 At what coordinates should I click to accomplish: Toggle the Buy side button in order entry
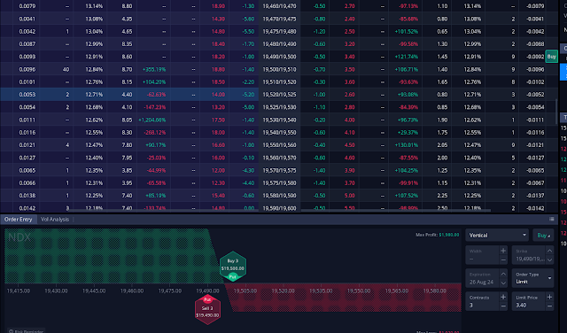pos(543,236)
